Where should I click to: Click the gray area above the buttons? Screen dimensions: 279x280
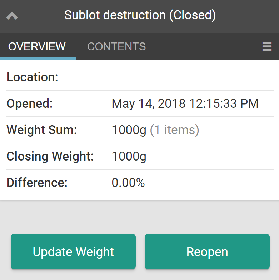click(139, 216)
